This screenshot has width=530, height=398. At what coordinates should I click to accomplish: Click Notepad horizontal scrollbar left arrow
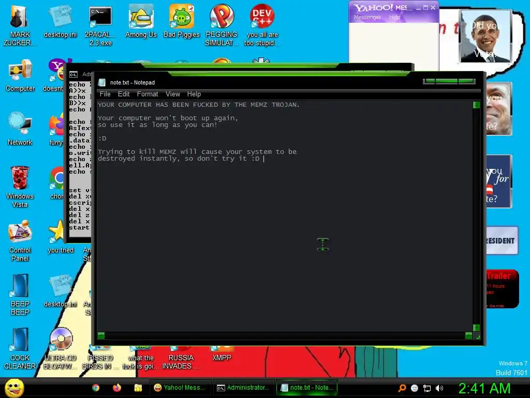pyautogui.click(x=101, y=335)
